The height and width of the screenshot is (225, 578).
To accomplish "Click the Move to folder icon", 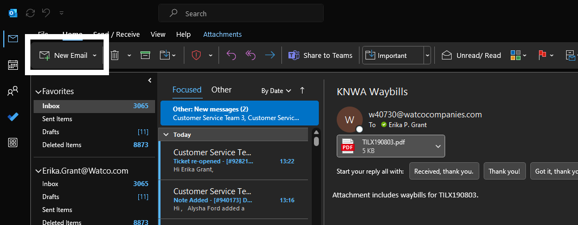I will tap(165, 56).
